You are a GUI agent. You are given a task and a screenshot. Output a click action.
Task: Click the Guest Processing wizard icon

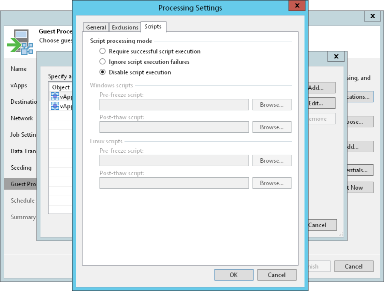point(20,42)
